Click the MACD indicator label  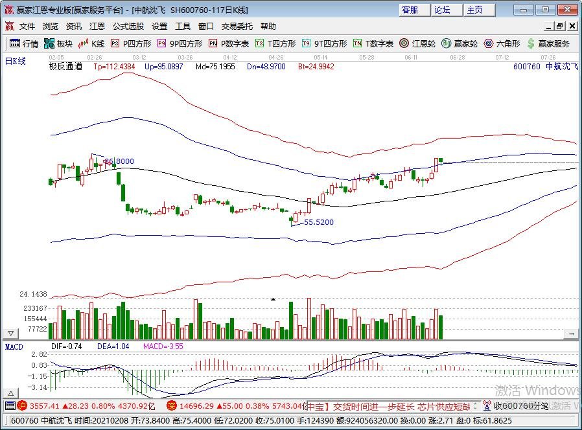coord(14,346)
